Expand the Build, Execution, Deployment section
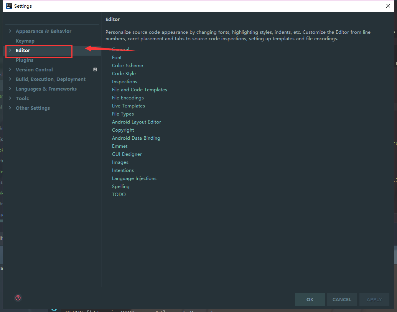The width and height of the screenshot is (397, 312). 10,79
